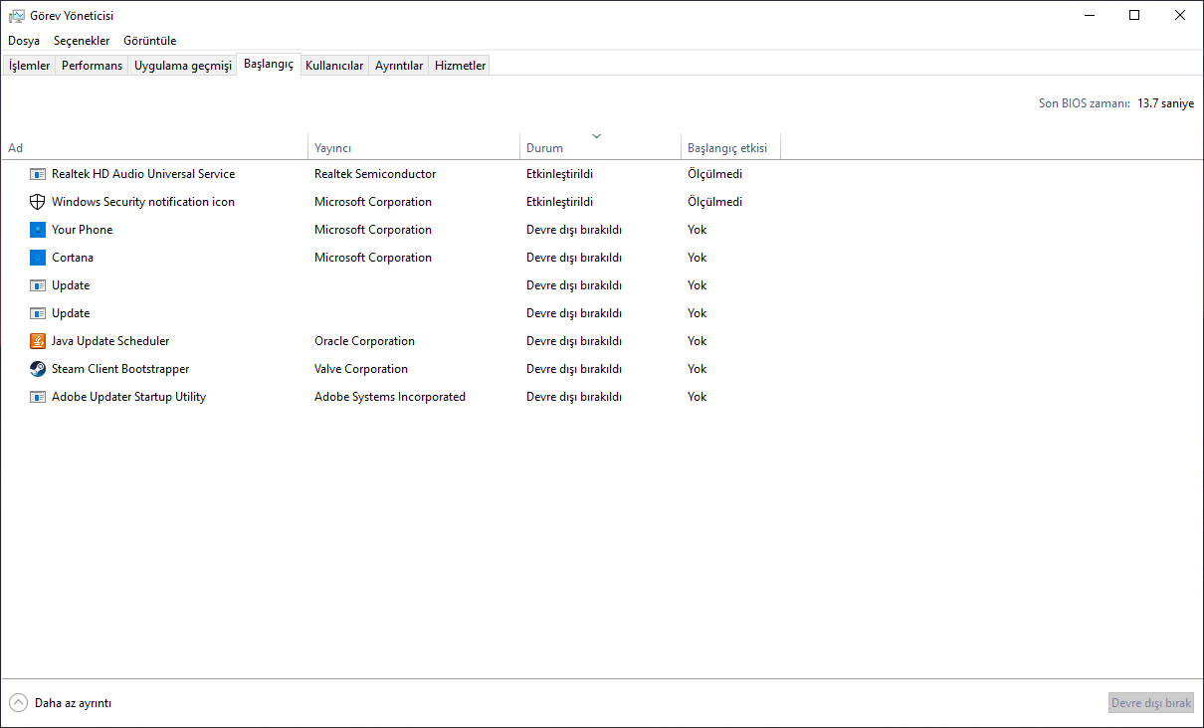Click the Devre dışı bırak button

pos(1151,703)
